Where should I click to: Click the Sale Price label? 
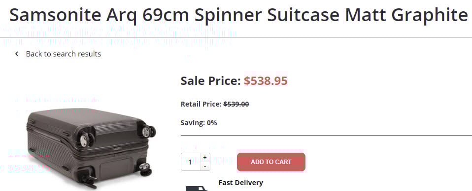(x=210, y=81)
